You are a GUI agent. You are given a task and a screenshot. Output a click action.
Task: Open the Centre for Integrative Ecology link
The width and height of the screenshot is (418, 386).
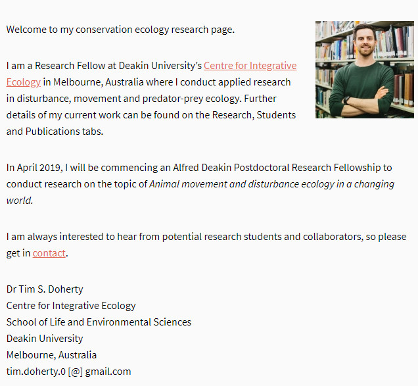click(250, 66)
